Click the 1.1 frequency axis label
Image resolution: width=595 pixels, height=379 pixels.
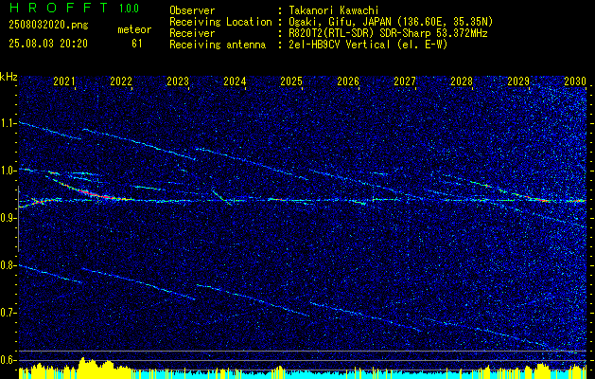point(8,123)
